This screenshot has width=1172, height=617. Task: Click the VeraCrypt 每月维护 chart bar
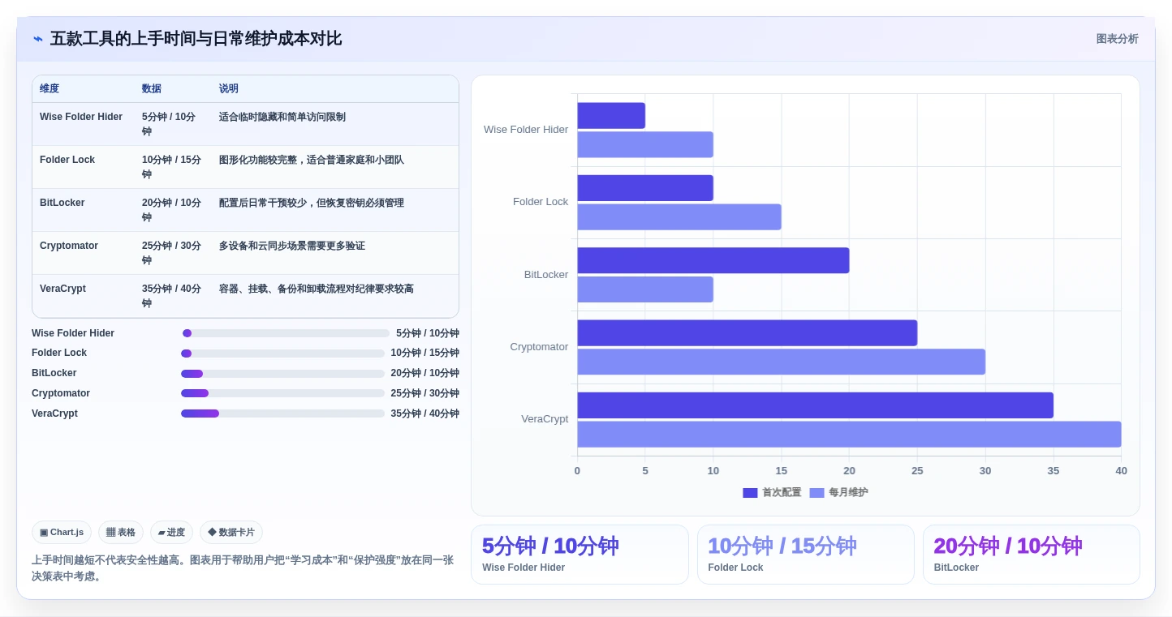tap(849, 434)
